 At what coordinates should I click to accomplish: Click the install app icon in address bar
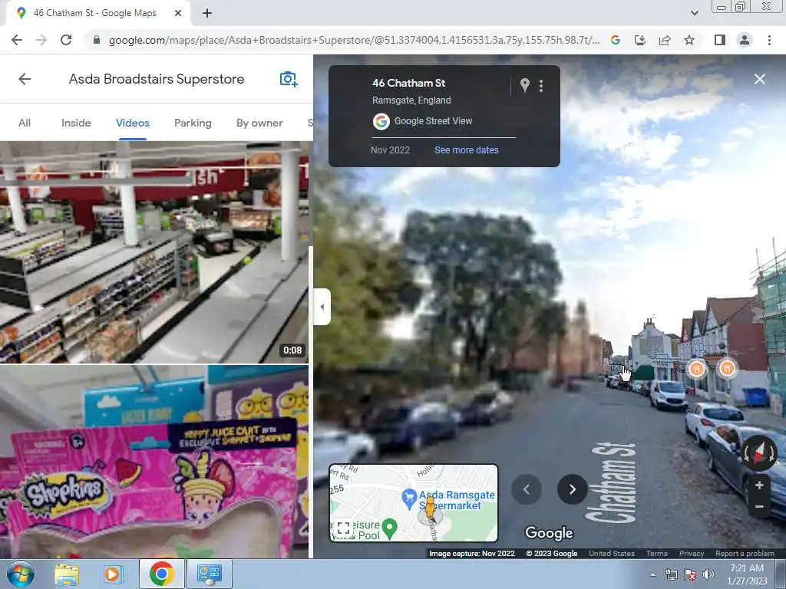click(640, 40)
